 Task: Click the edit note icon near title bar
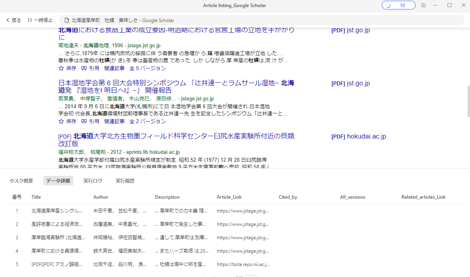(424, 6)
